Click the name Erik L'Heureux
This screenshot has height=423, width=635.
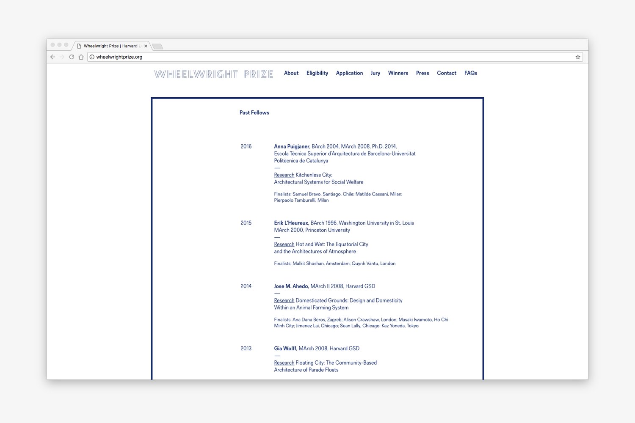tap(292, 223)
